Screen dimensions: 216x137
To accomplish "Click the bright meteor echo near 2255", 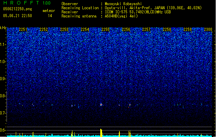I will [x=101, y=104].
